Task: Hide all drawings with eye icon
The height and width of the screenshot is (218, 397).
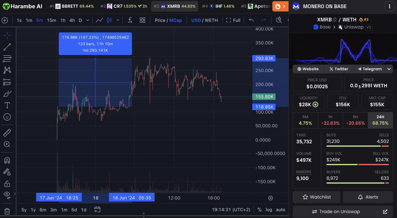Action: pos(7,195)
